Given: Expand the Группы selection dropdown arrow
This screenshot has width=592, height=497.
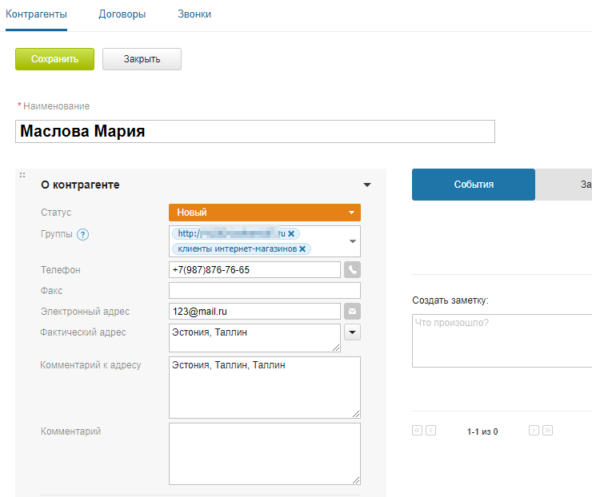Looking at the screenshot, I should tap(353, 241).
